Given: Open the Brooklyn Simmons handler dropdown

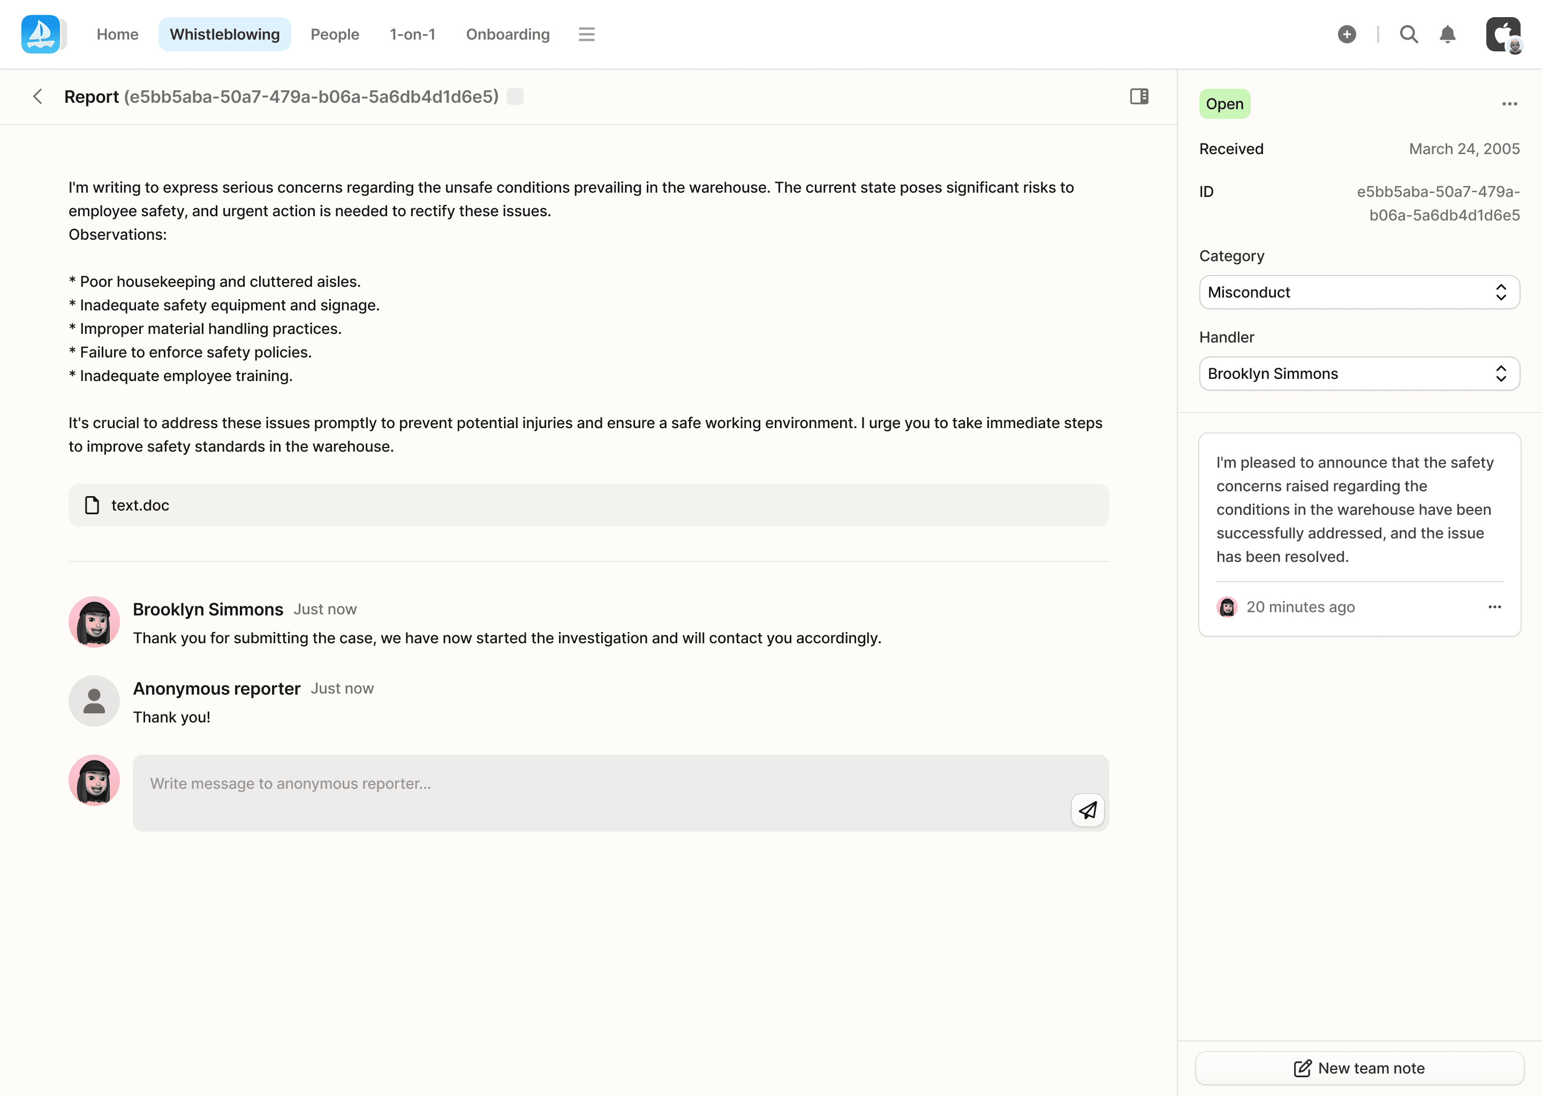Looking at the screenshot, I should click(1358, 373).
